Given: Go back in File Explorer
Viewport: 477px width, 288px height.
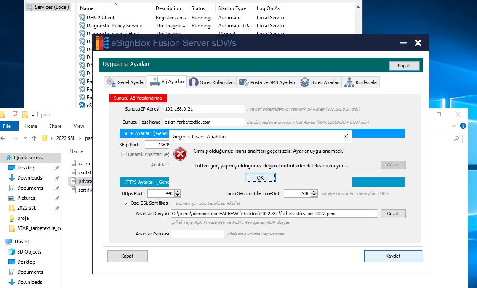Looking at the screenshot, I should [3, 138].
